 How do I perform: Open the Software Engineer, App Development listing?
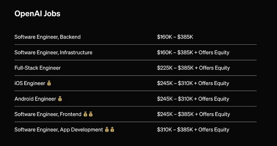coord(59,130)
